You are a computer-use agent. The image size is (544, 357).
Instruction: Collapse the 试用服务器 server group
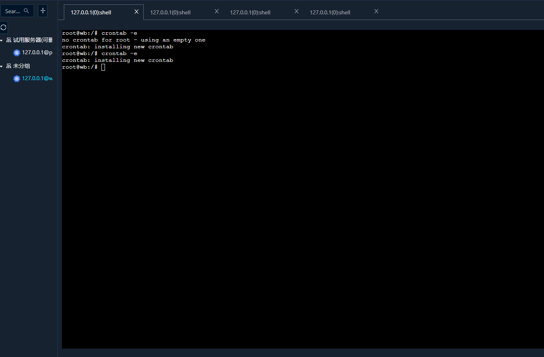(x=2, y=40)
